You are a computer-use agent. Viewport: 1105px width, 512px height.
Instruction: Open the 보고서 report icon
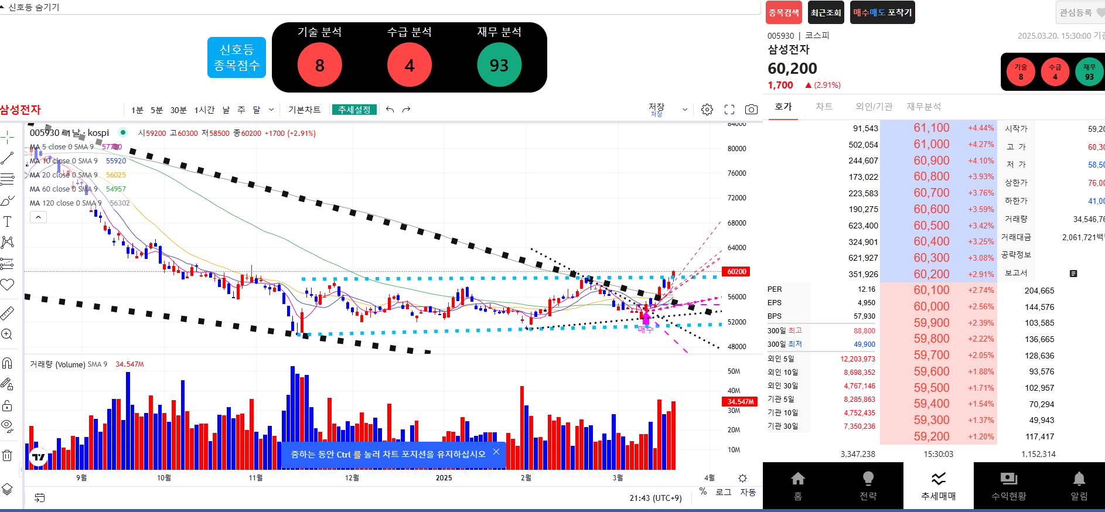pyautogui.click(x=1073, y=274)
